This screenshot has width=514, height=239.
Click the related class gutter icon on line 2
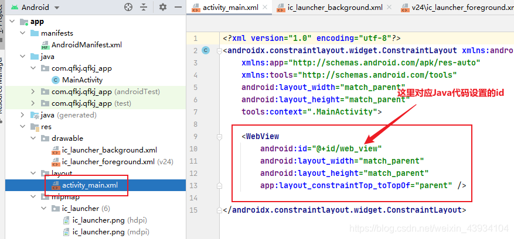206,50
